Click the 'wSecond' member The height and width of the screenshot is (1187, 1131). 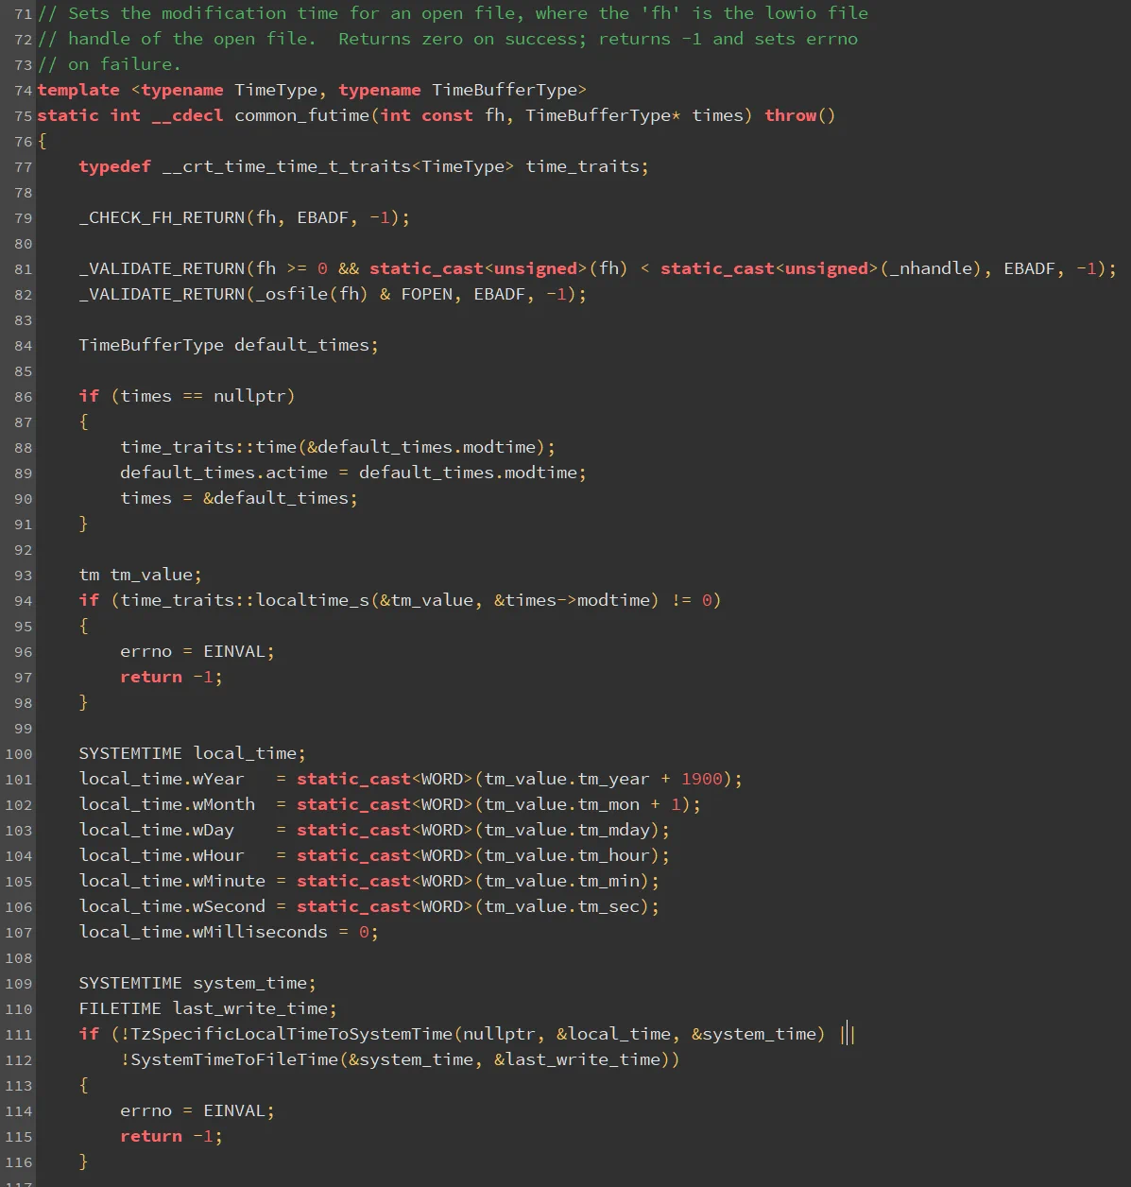point(229,906)
